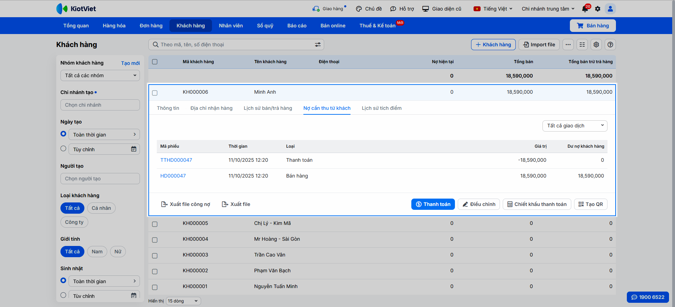The height and width of the screenshot is (307, 675).
Task: Click the blue Thanh toán button
Action: [433, 204]
